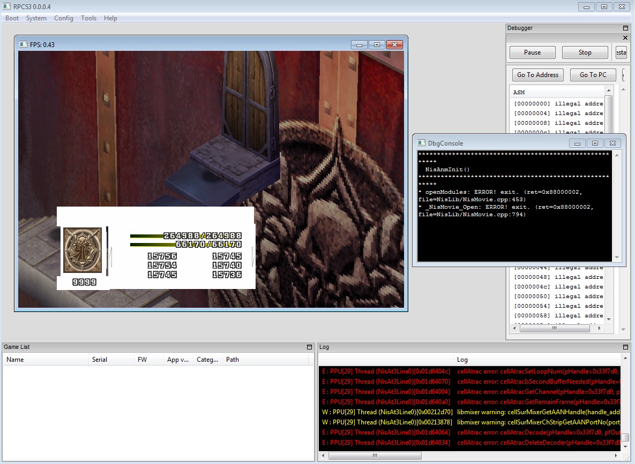635x464 pixels.
Task: Click the Pause button in Debugger
Action: 532,52
